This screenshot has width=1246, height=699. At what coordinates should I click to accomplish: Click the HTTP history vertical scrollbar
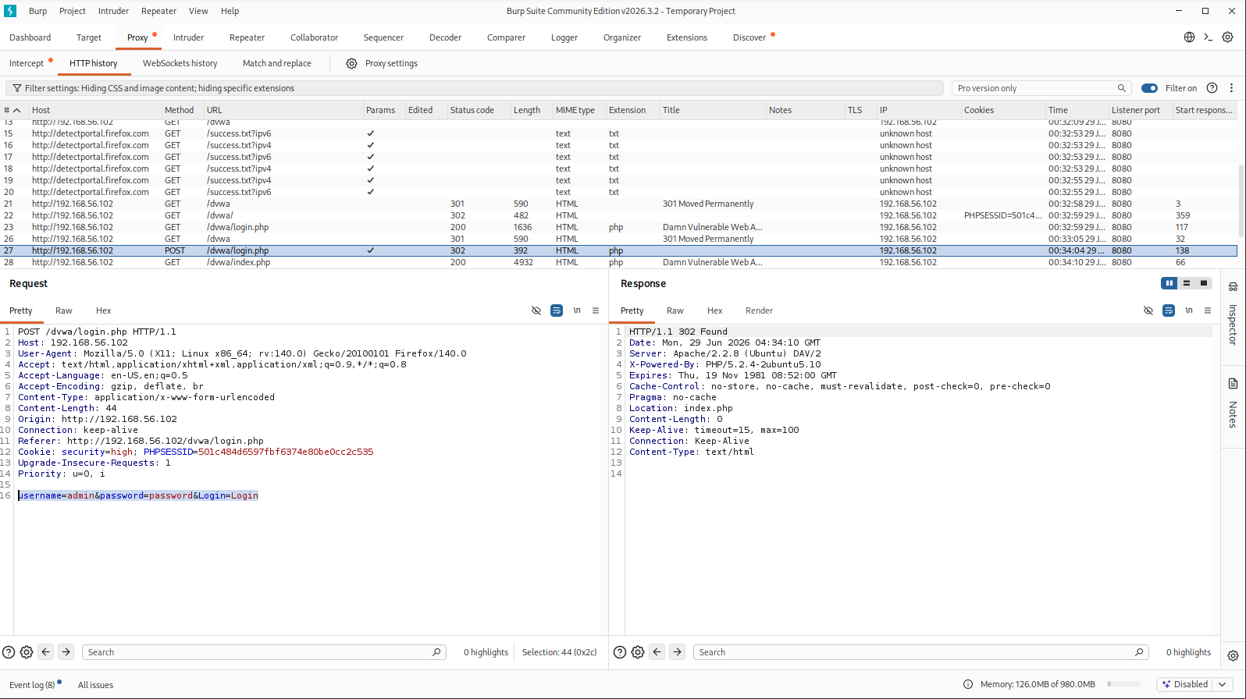(1241, 199)
